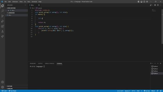This screenshot has width=163, height=92.
Task: Open Source Control view
Action: click(x=3, y=16)
